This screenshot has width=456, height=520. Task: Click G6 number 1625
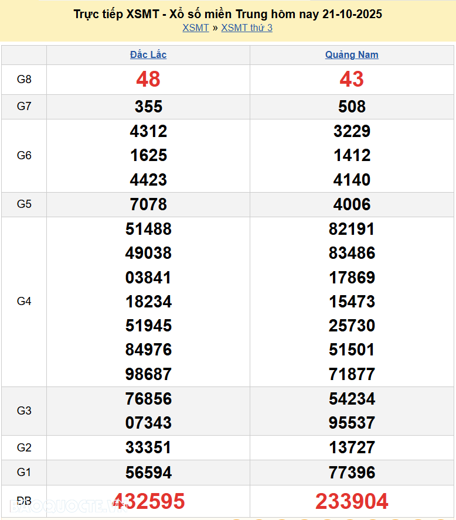[x=148, y=155]
